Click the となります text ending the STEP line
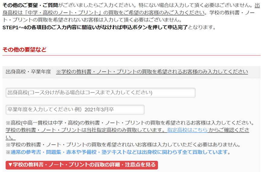The height and width of the screenshot is (172, 264). pos(201,27)
